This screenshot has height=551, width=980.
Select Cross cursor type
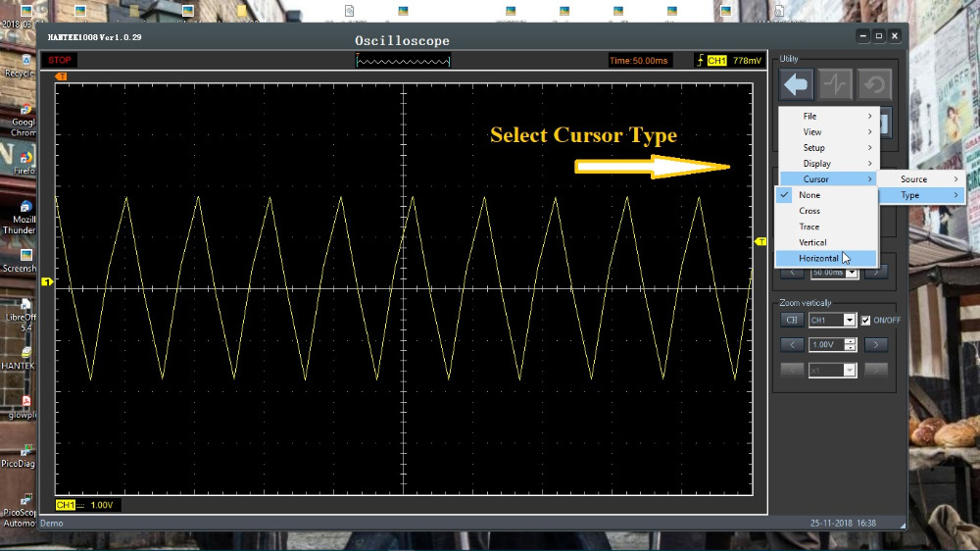(809, 211)
